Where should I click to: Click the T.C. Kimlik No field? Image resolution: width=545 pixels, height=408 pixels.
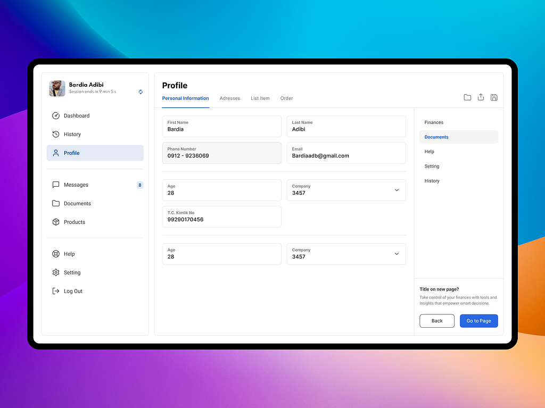tap(222, 217)
